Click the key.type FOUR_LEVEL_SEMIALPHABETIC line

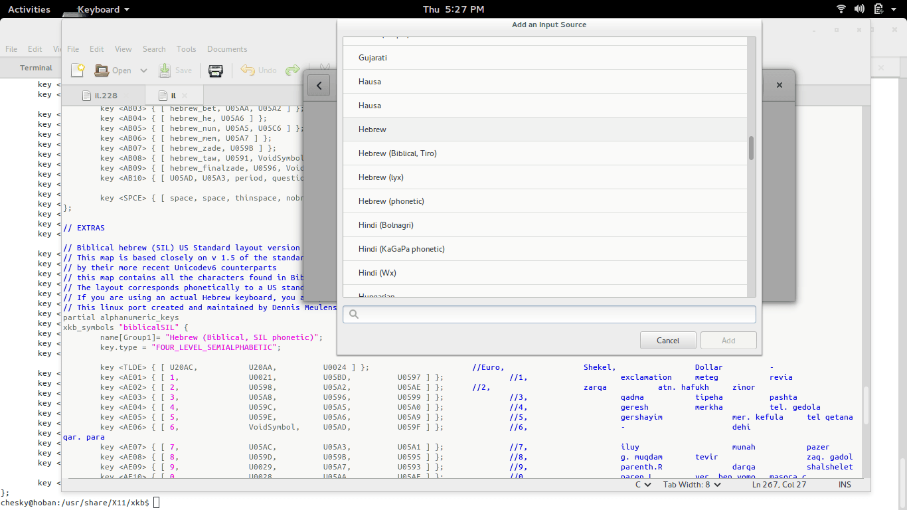(191, 347)
